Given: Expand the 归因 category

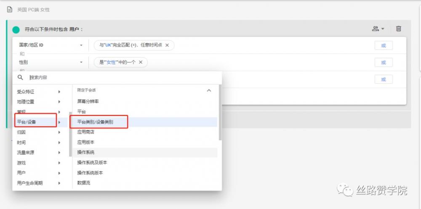Looking at the screenshot, I should point(39,132).
